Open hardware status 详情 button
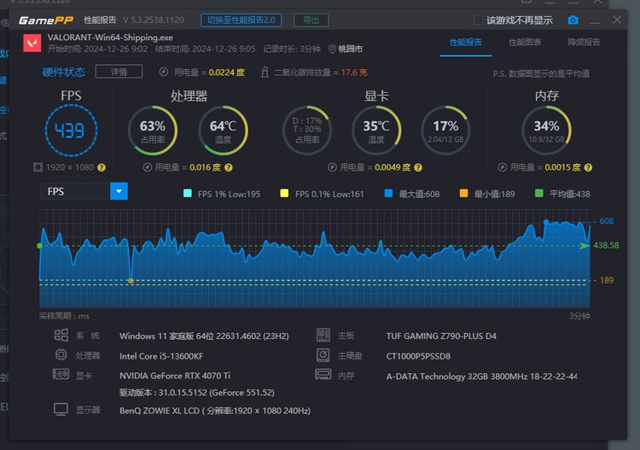 [119, 72]
